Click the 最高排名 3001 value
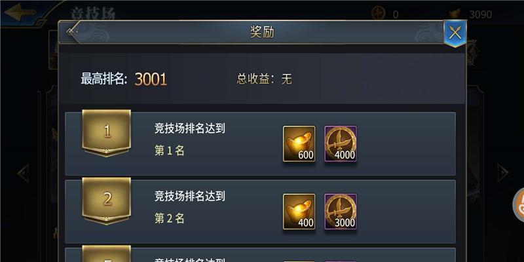The width and height of the screenshot is (524, 262). [151, 79]
